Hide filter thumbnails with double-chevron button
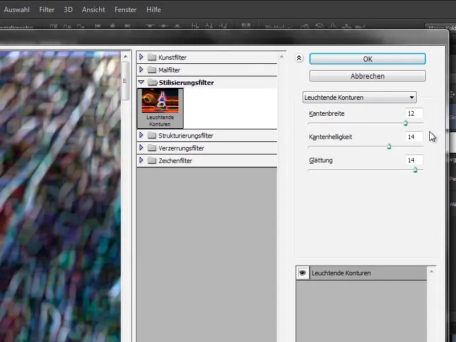 [x=299, y=58]
